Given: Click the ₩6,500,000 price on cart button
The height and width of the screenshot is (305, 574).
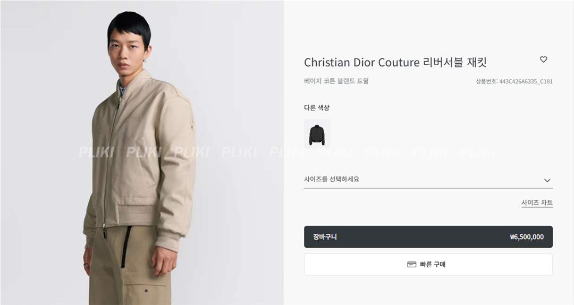Looking at the screenshot, I should tap(526, 237).
